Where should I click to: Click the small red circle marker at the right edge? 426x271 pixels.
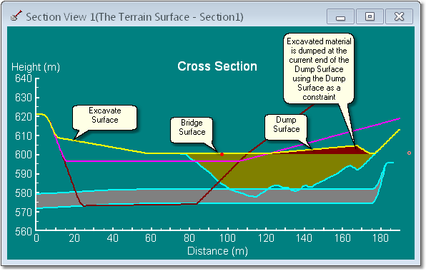409,153
